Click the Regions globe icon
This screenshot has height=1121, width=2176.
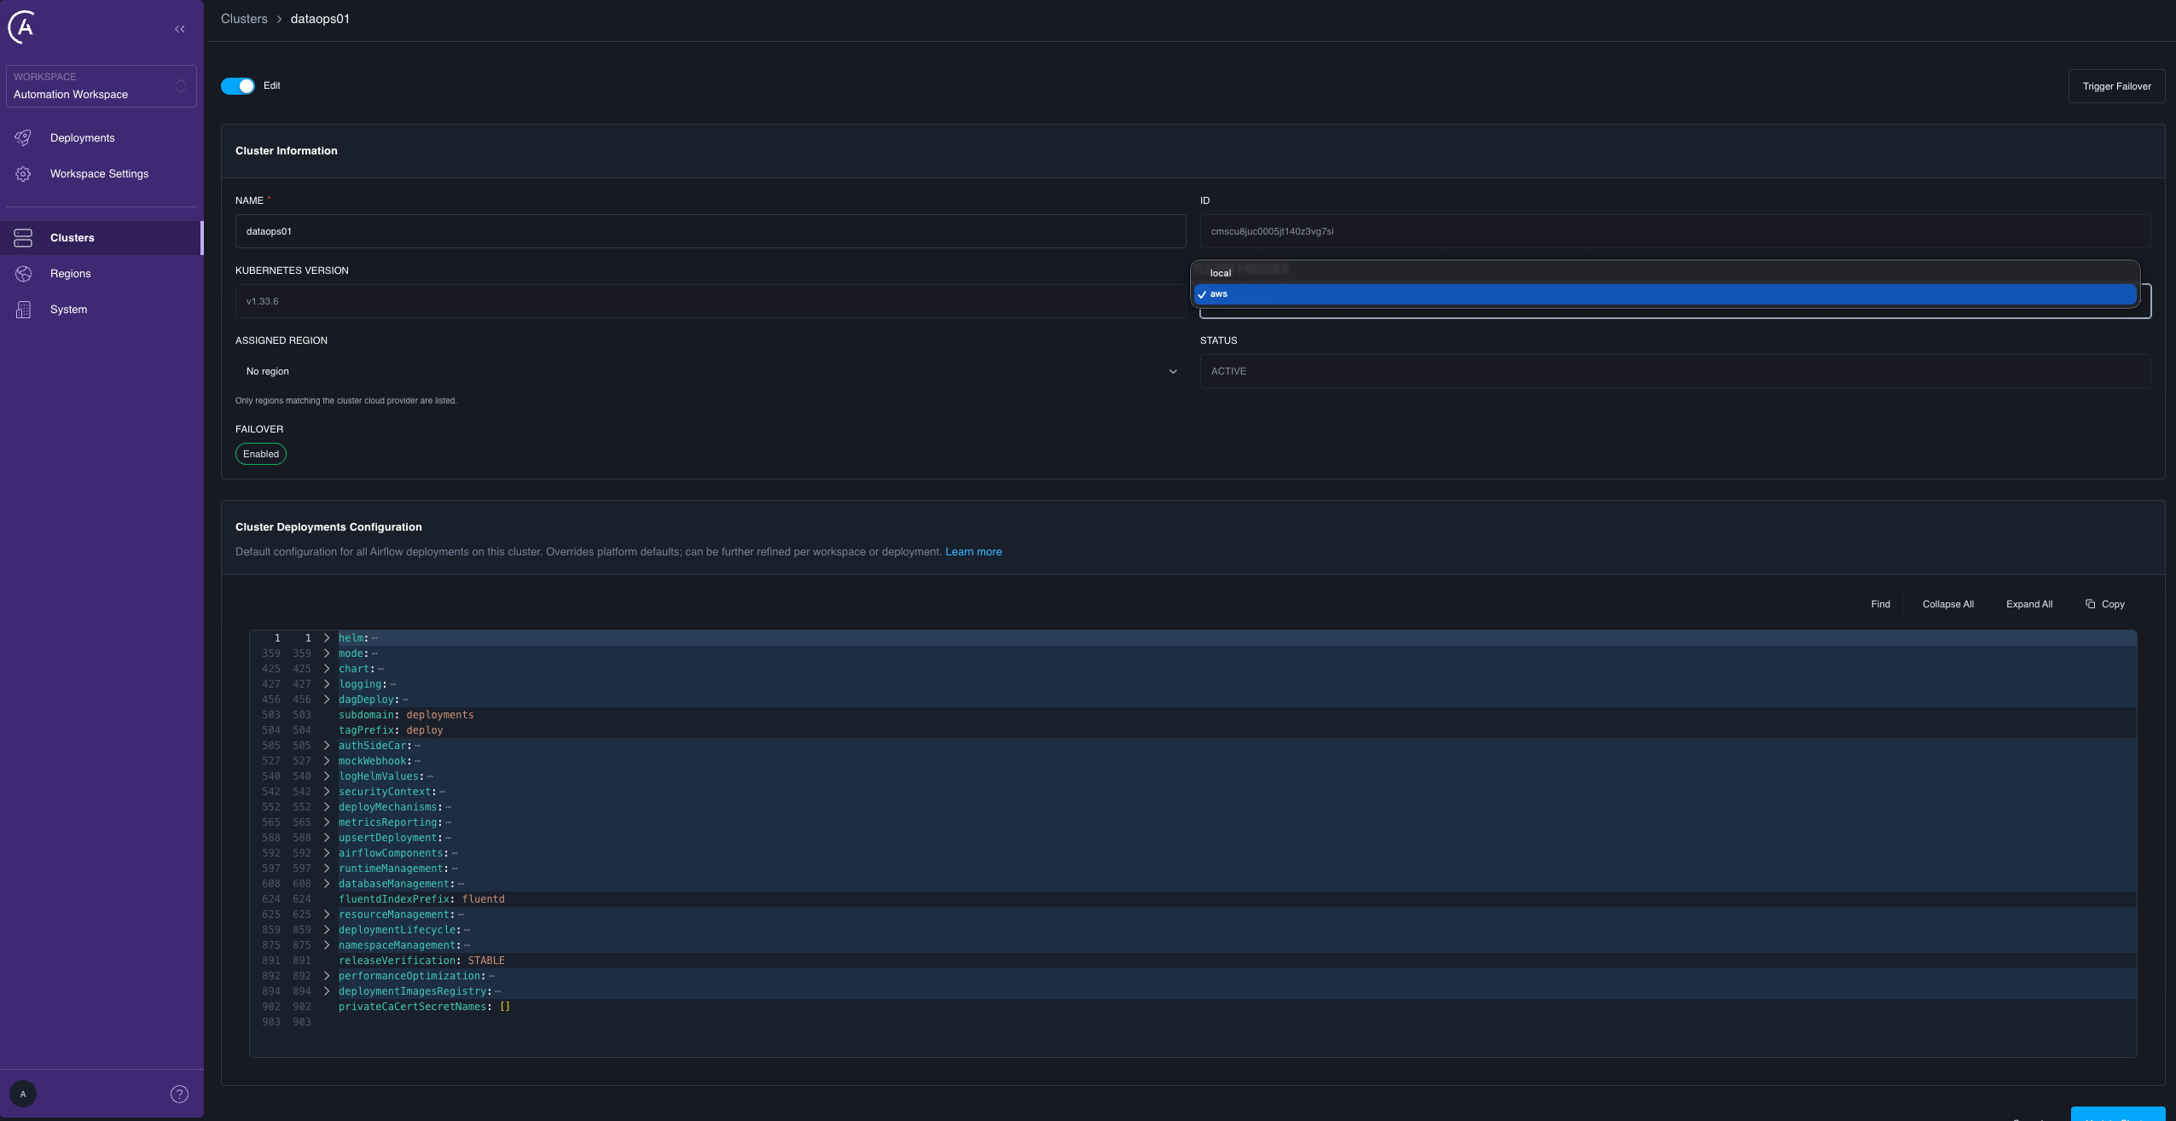tap(23, 274)
